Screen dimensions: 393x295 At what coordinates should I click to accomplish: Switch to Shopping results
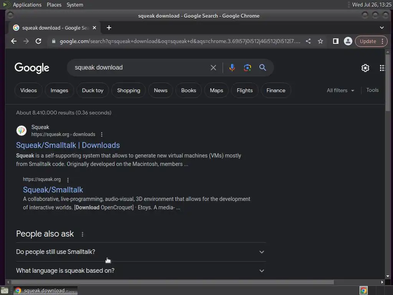[x=129, y=90]
